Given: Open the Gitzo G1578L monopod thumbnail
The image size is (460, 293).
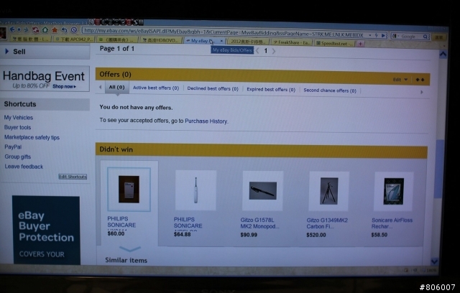Looking at the screenshot, I should pos(262,191).
